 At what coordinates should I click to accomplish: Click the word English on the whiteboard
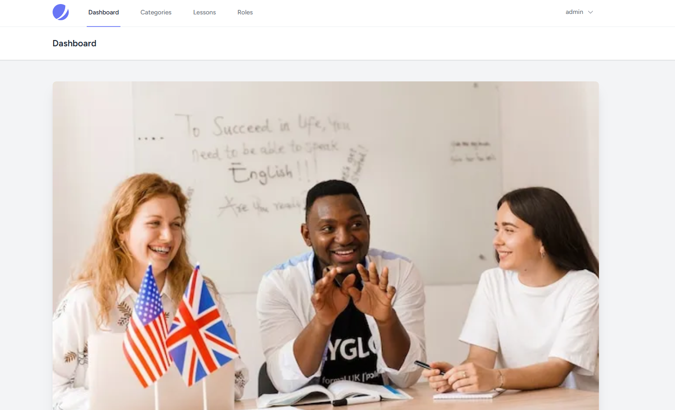click(261, 174)
